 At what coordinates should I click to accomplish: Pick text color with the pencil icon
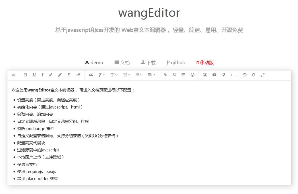(x=51, y=75)
